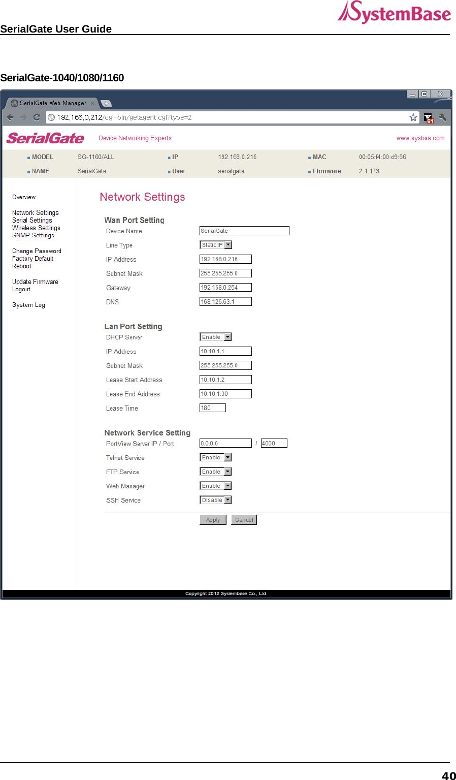Open the SSH Service dropdown
The height and width of the screenshot is (780, 456).
click(x=216, y=500)
